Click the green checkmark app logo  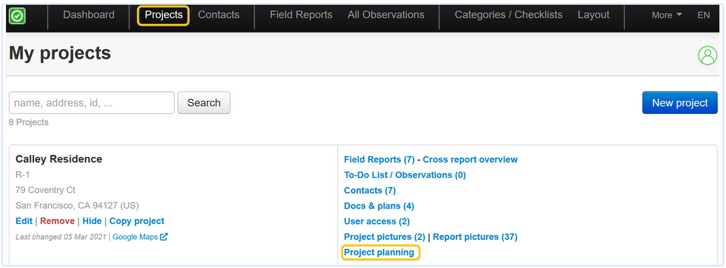coord(18,16)
